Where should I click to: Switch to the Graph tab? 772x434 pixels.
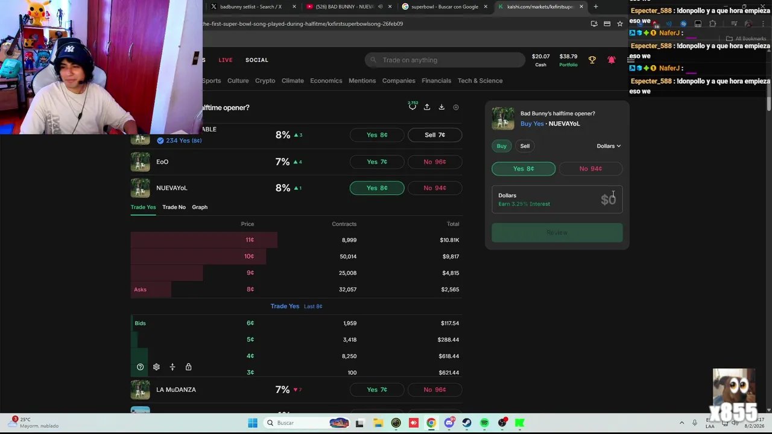(x=200, y=207)
